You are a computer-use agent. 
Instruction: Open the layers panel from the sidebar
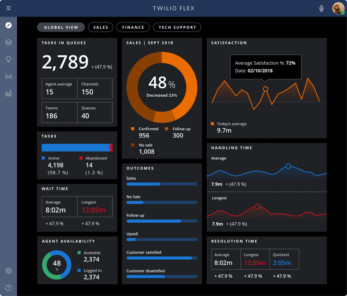[8, 42]
